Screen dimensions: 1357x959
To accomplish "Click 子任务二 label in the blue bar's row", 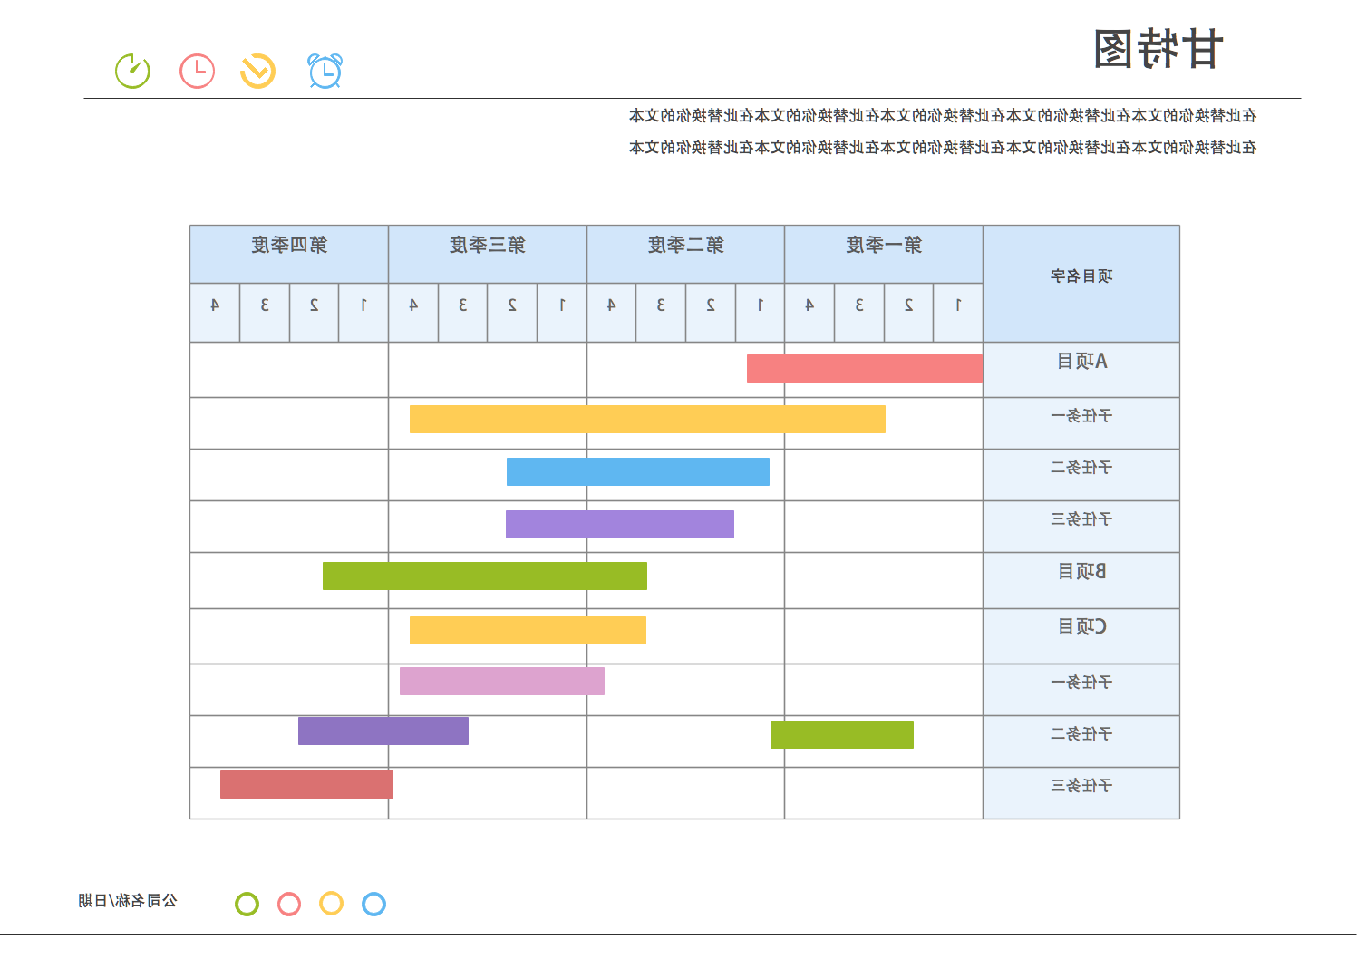I will coord(1081,468).
